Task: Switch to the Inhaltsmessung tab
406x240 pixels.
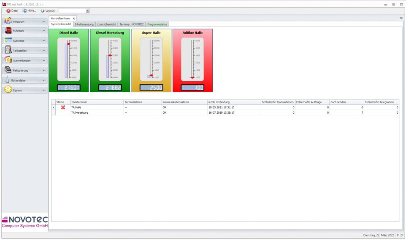Action: coord(84,24)
